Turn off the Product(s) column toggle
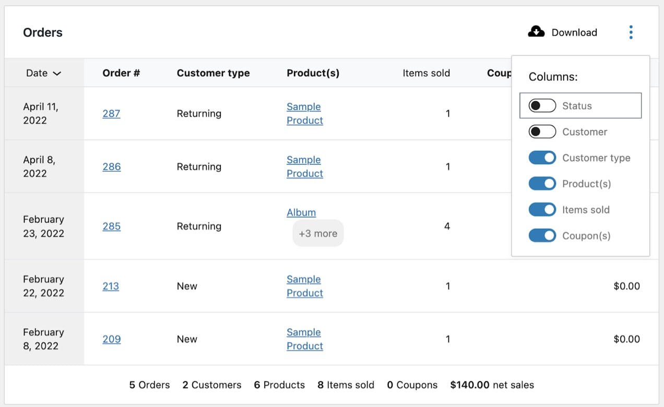664x407 pixels. click(542, 183)
